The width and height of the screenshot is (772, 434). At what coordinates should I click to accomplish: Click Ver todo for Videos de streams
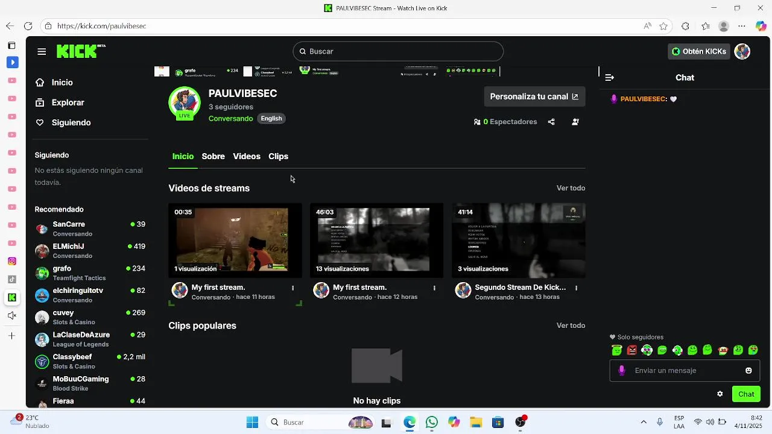click(x=571, y=188)
